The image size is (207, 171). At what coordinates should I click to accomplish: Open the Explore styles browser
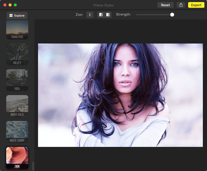pos(17,16)
